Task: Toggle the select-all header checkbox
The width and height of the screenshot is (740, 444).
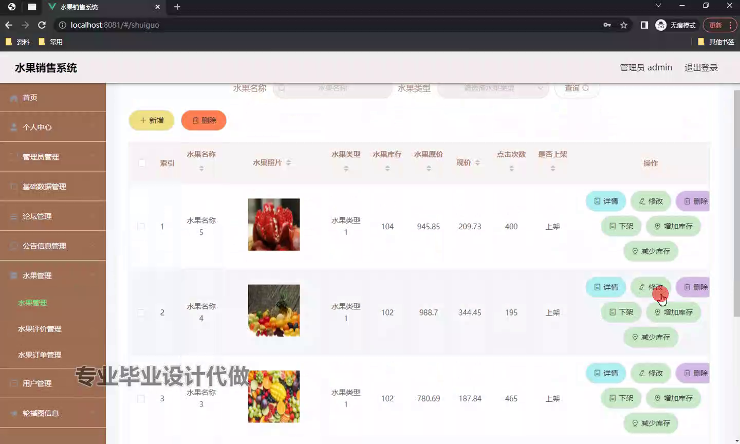Action: (142, 163)
